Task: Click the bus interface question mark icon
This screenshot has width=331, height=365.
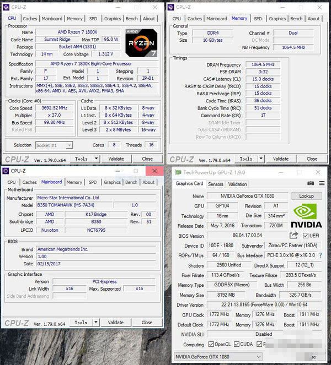Action: (321, 255)
